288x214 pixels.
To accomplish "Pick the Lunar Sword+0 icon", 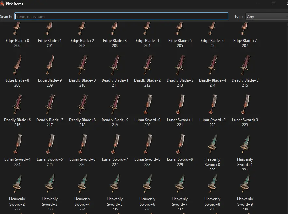I will (147, 105).
